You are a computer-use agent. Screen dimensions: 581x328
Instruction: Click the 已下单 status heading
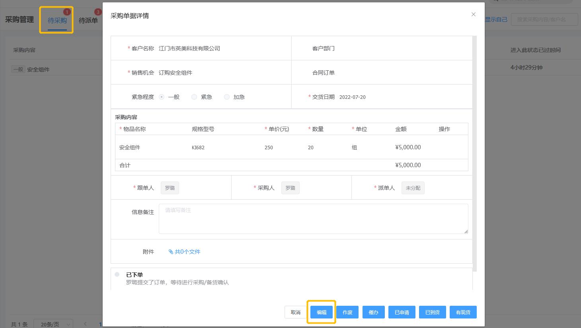click(x=135, y=275)
